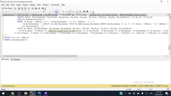Open the Tools menu
This screenshot has height=96, width=171.
click(38, 5)
